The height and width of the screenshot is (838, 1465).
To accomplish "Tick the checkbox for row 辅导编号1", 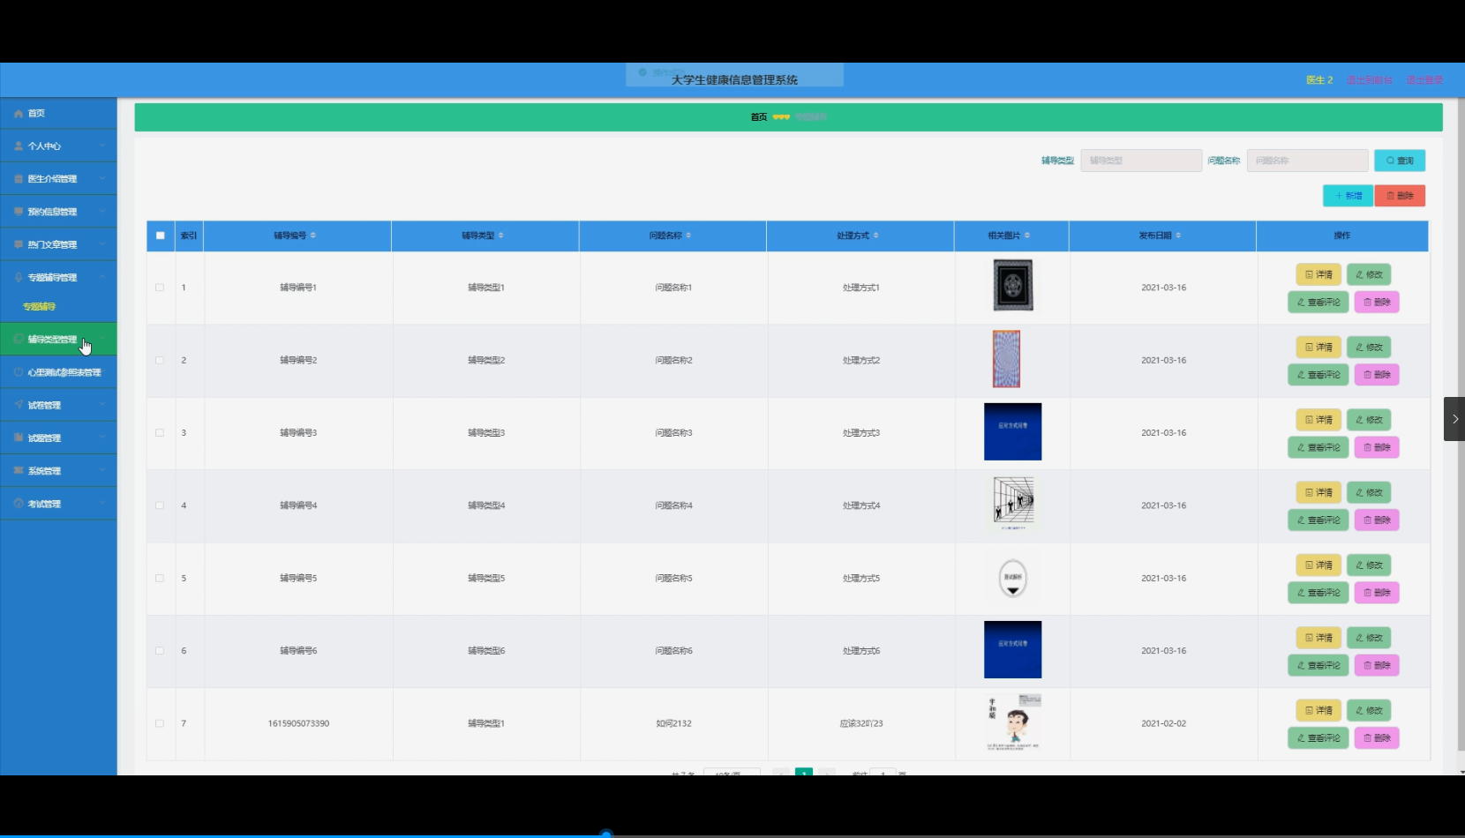I will [x=160, y=288].
